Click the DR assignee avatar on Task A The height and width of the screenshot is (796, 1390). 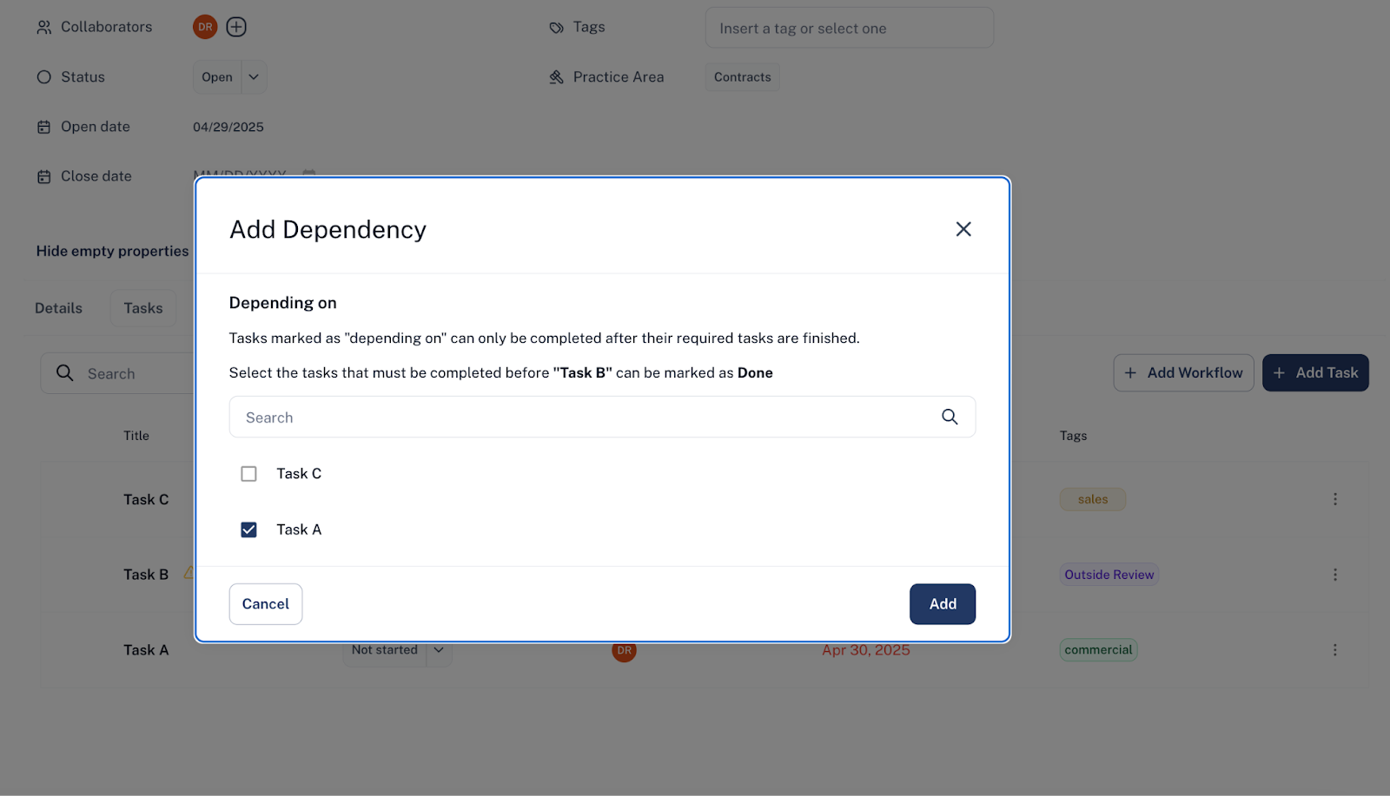(x=624, y=652)
